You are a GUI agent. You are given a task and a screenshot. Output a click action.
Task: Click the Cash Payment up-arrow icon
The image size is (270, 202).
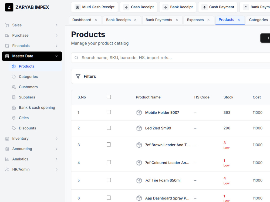click(205, 7)
